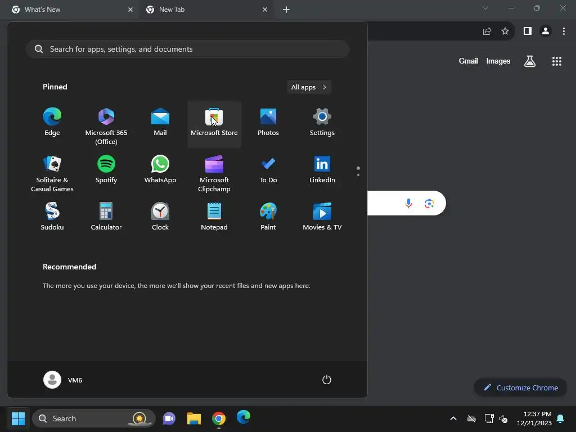Switch to the What's New tab
Screen dimensions: 576x432
click(69, 10)
